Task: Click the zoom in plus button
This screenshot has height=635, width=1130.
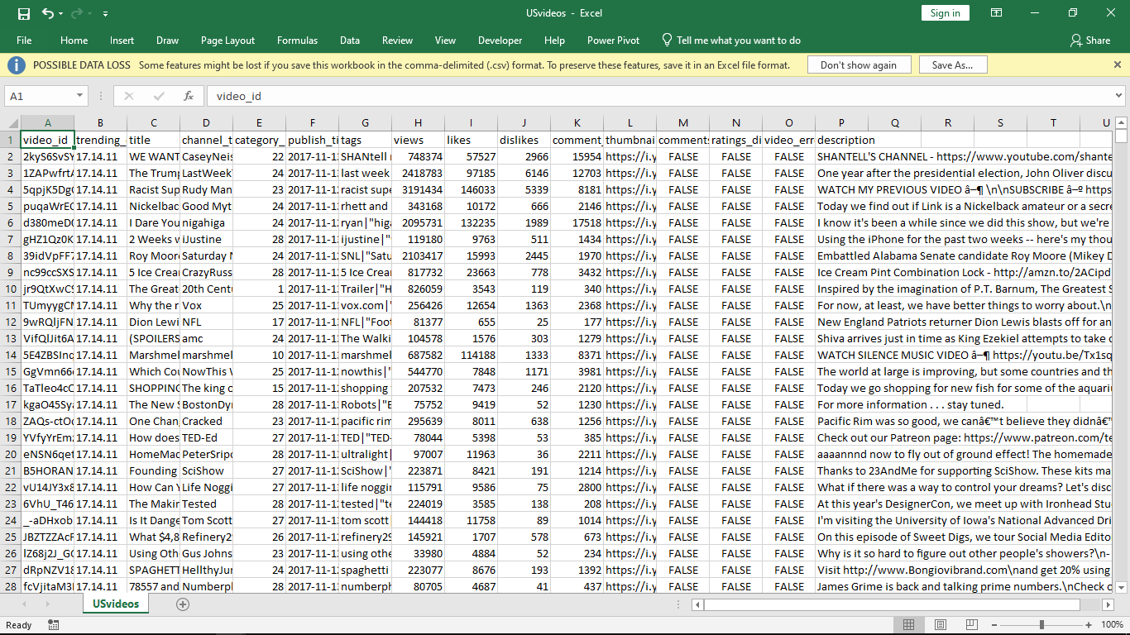Action: [x=1089, y=624]
